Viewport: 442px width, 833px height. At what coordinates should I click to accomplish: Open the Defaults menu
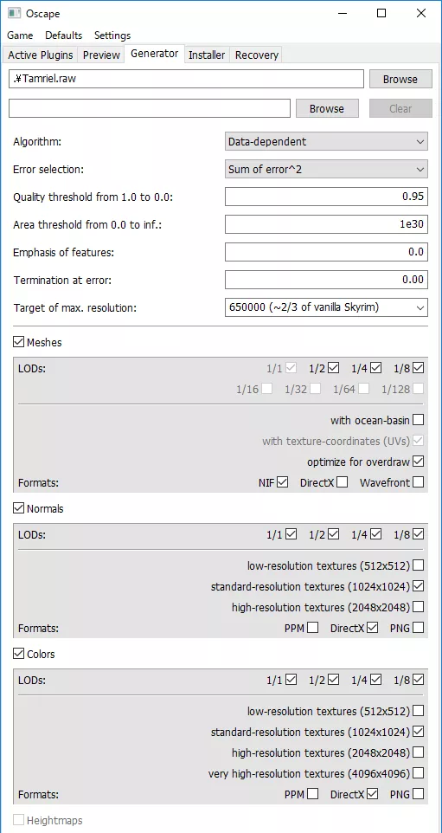(x=64, y=36)
